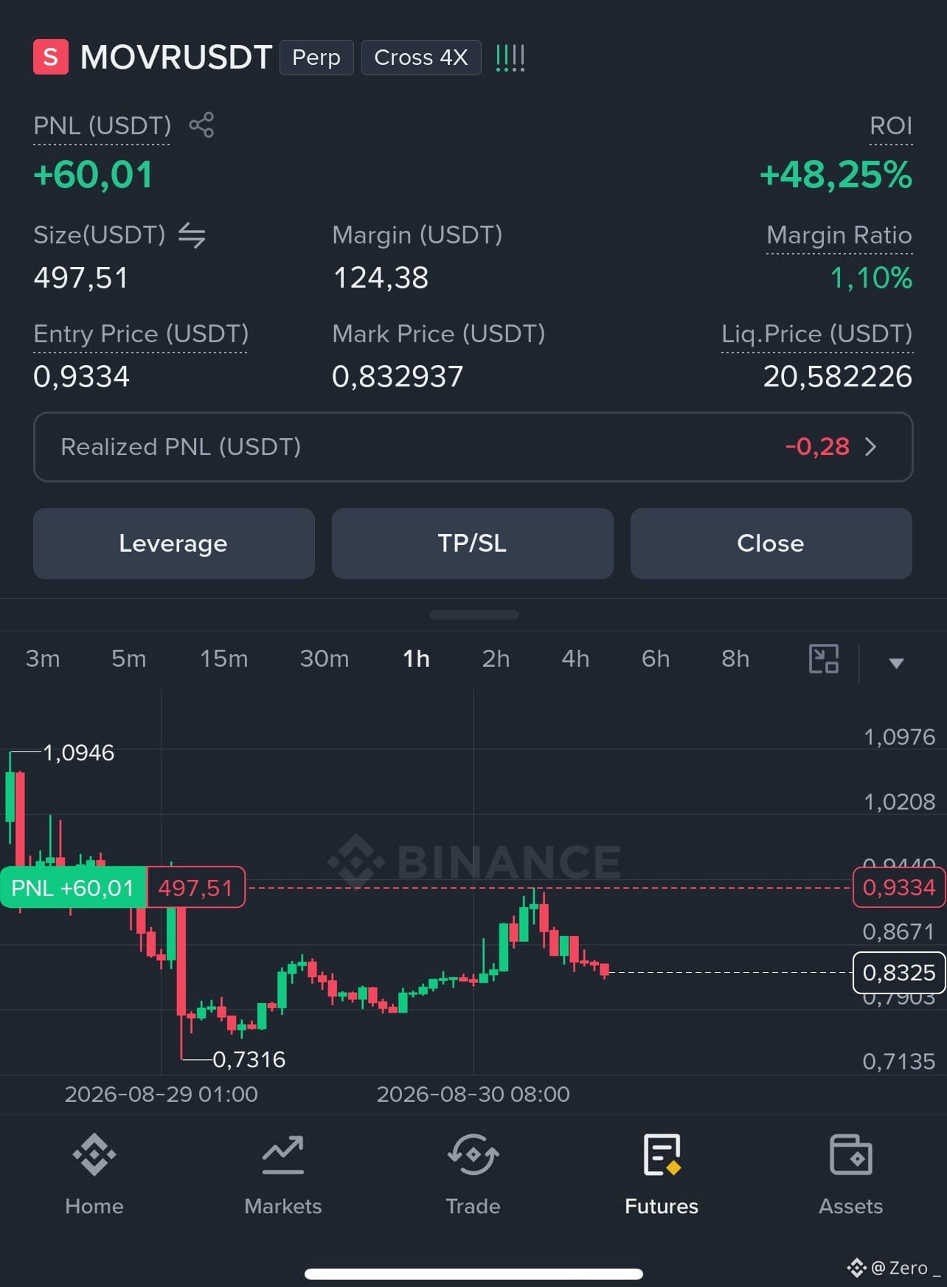Open the Realized PNL (USDT) row

coord(473,447)
